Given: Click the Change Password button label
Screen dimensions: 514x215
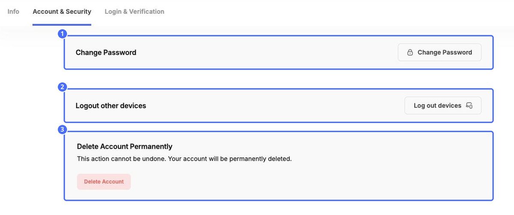Looking at the screenshot, I should pyautogui.click(x=445, y=53).
